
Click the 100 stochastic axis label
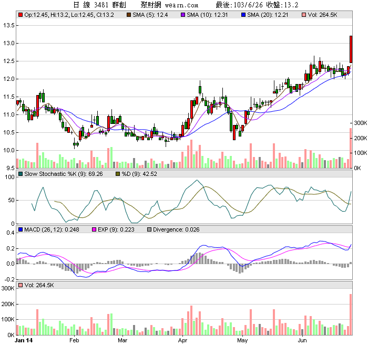pos(9,177)
